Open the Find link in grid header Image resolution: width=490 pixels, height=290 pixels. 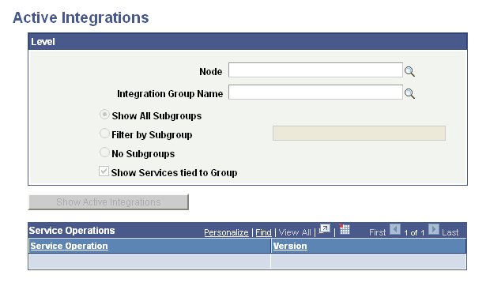click(263, 232)
